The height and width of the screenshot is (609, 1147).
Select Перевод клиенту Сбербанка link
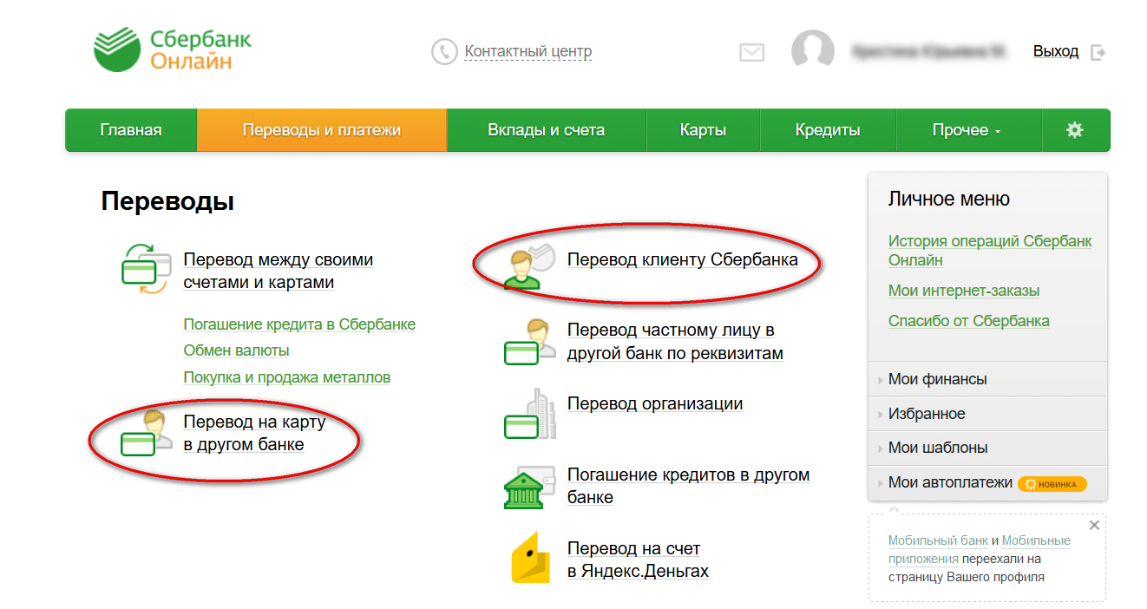tap(682, 259)
